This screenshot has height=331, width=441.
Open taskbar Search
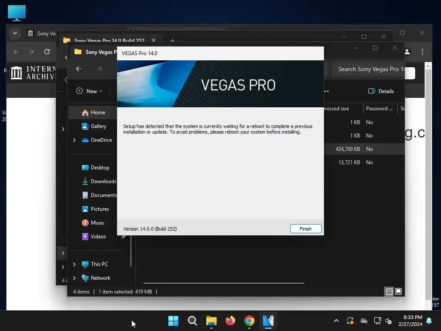tap(193, 321)
